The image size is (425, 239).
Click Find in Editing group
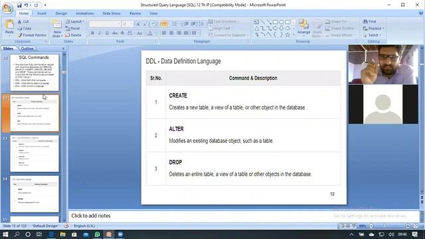[x=369, y=21]
